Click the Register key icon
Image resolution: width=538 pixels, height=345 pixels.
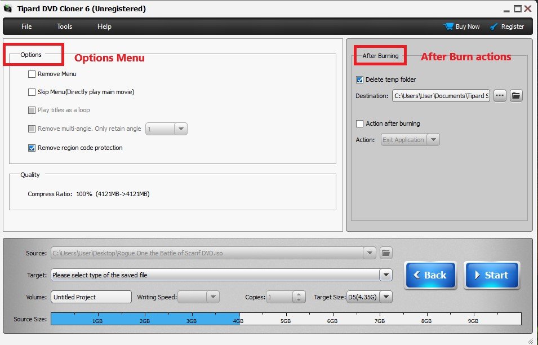[x=494, y=26]
